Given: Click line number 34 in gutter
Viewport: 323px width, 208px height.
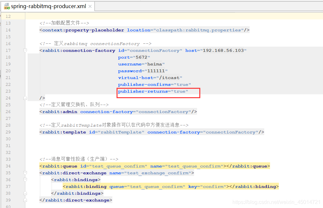Looking at the screenshot, I should click(x=8, y=166).
